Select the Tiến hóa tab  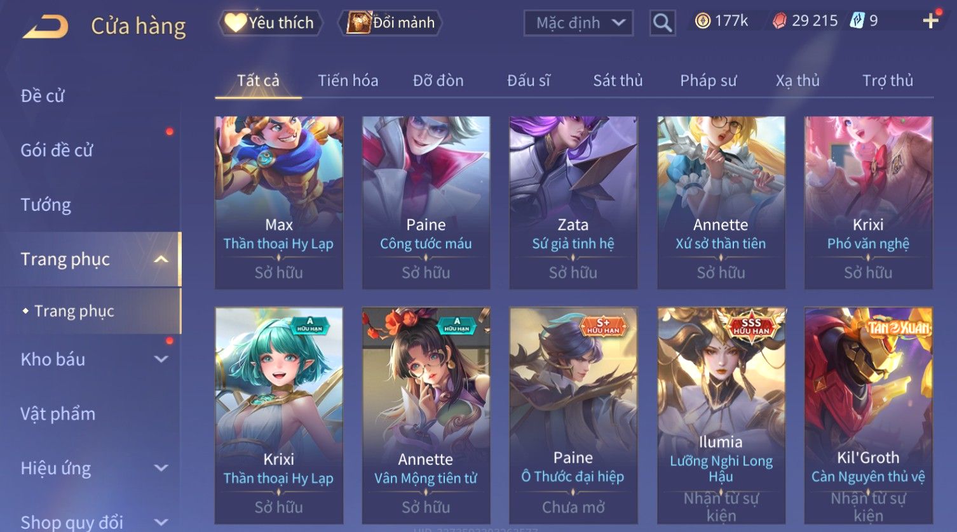[x=348, y=81]
